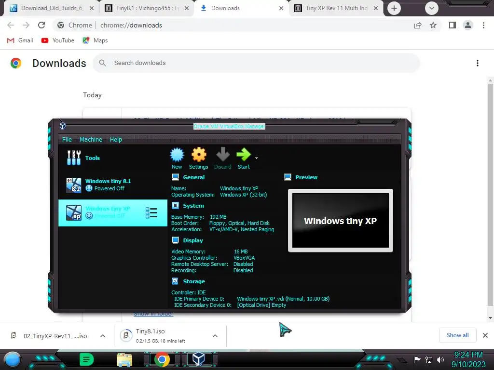The image size is (494, 370).
Task: Close the download shelf
Action: [485, 335]
